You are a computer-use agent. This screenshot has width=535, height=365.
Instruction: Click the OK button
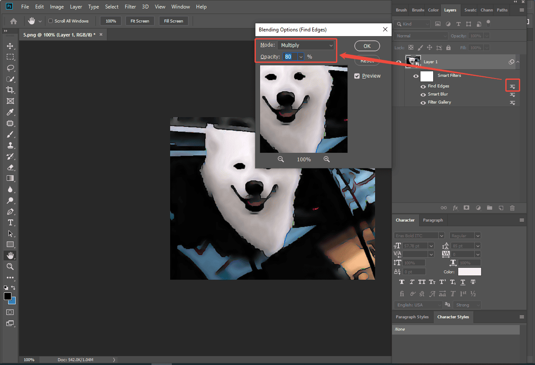tap(367, 45)
